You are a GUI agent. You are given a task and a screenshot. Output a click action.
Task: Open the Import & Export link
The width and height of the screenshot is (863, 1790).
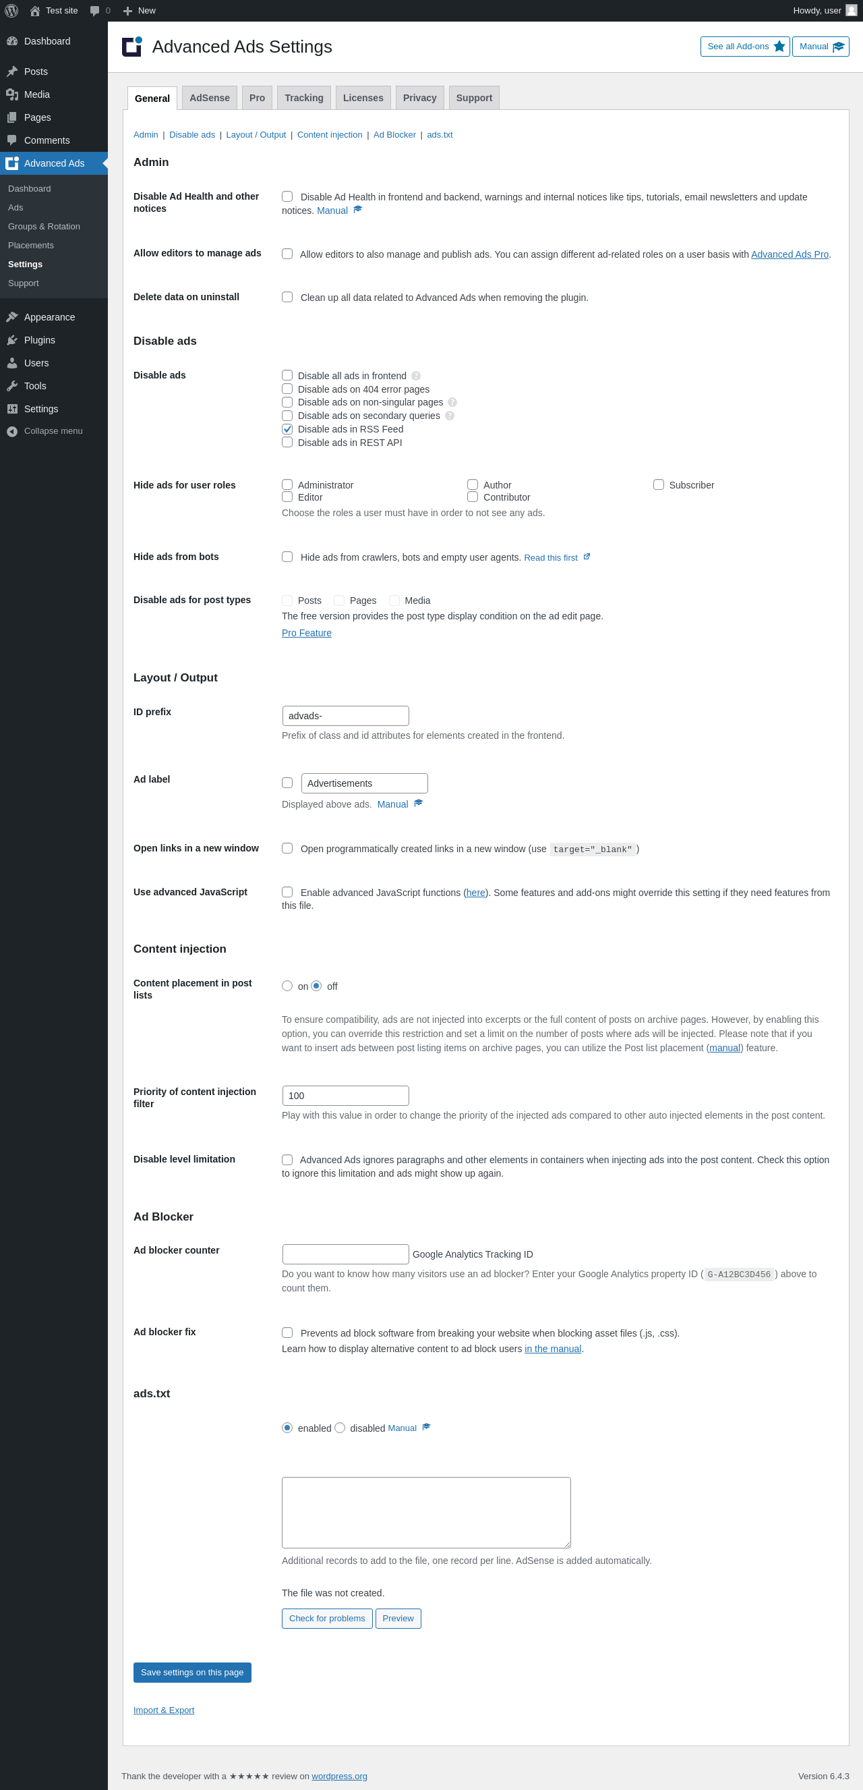pos(164,1710)
